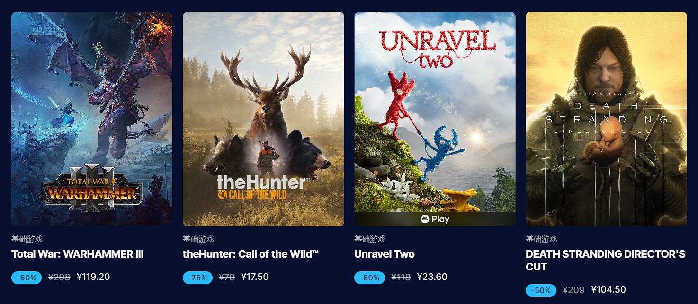Screen dimensions: 698x304
Task: Click the ¥104.50 discounted price
Action: (609, 290)
